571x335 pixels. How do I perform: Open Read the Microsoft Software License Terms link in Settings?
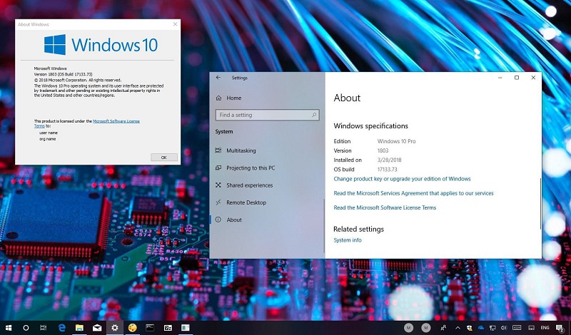385,207
